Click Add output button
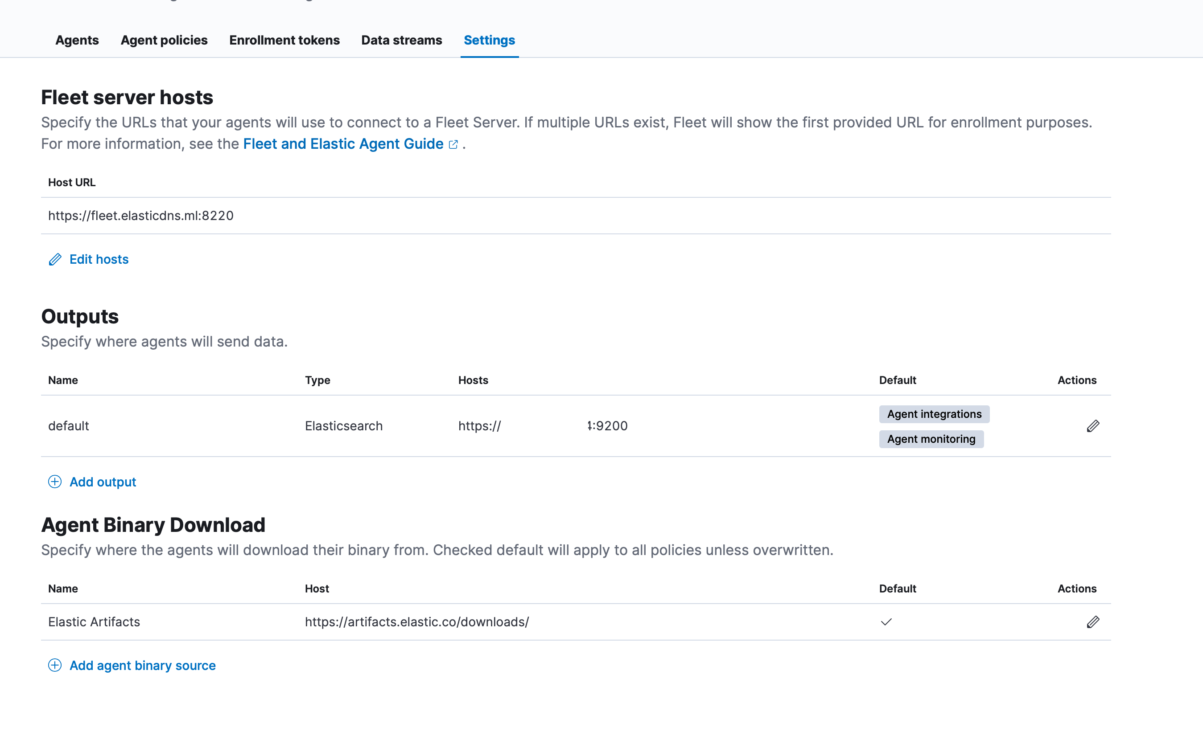 pyautogui.click(x=103, y=482)
